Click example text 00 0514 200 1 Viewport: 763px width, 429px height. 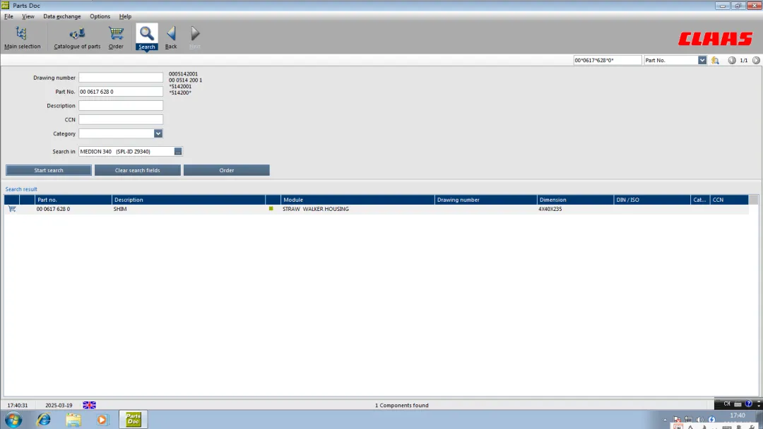click(185, 80)
